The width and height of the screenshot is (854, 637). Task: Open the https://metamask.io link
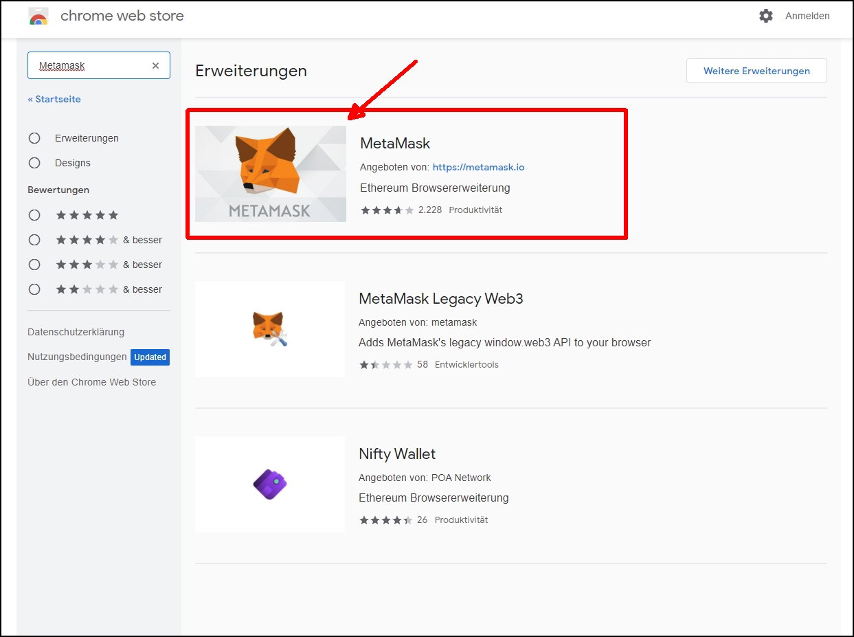click(x=478, y=167)
